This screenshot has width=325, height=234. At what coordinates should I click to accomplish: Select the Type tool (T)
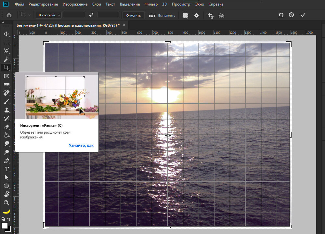6,169
